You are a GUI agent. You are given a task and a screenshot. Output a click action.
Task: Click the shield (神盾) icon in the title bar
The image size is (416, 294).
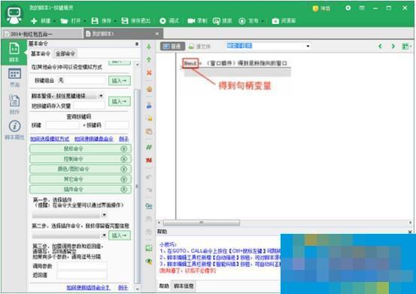pos(315,8)
